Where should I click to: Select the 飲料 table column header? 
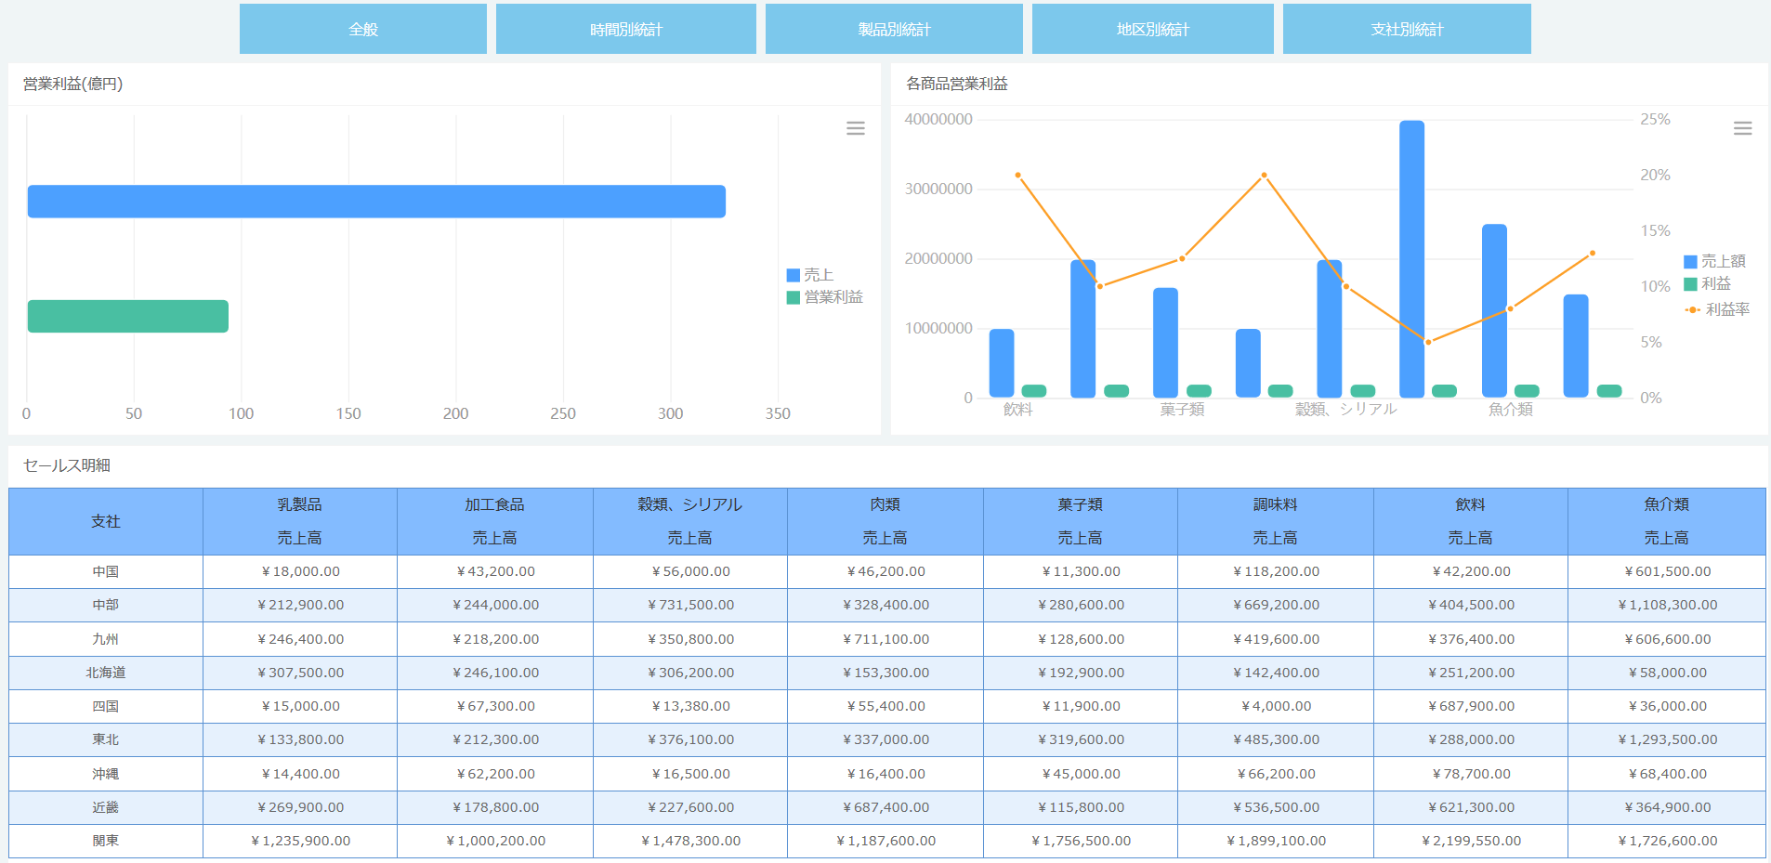coord(1470,504)
